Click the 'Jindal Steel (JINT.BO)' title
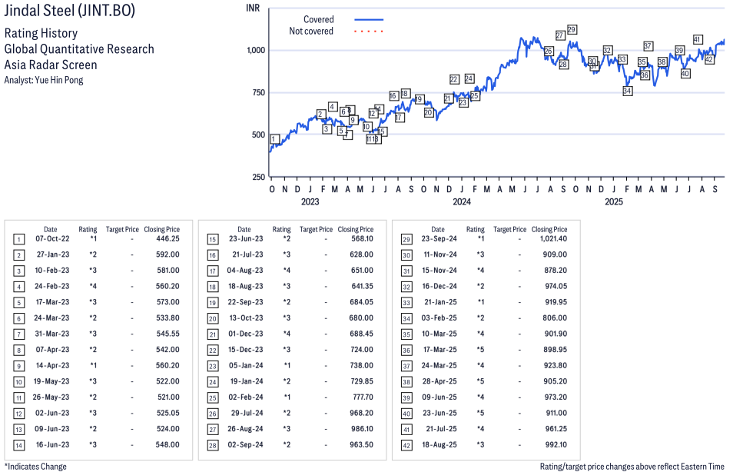 tap(70, 10)
